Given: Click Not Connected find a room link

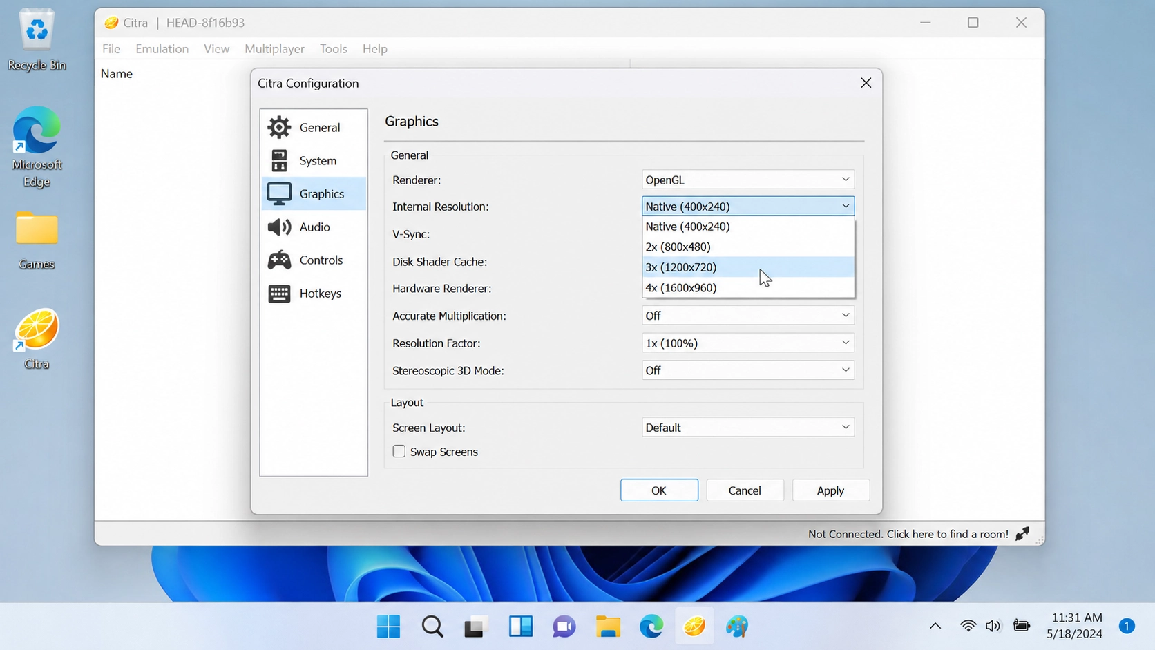Looking at the screenshot, I should tap(908, 534).
